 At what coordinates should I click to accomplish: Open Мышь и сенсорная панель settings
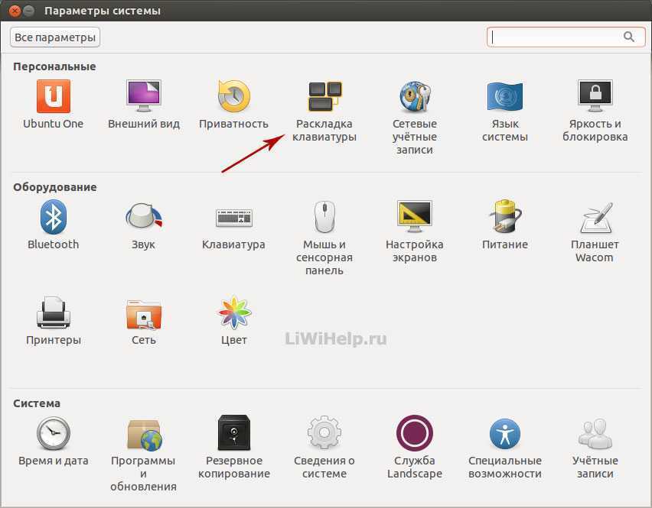point(324,218)
